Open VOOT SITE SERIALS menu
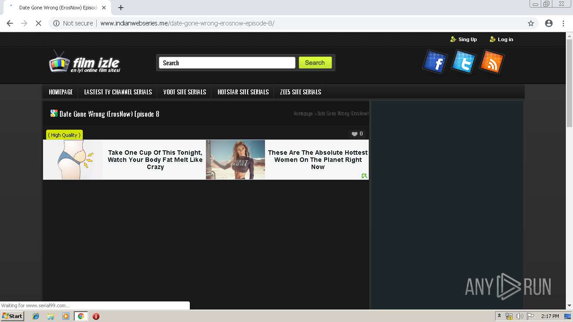The image size is (573, 322). pyautogui.click(x=185, y=92)
